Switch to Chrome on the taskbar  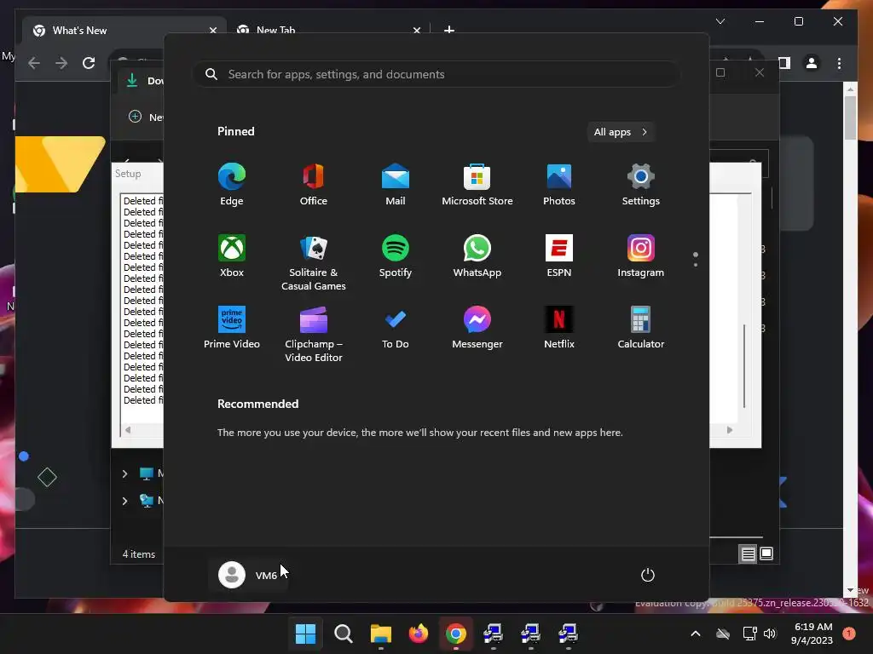coord(455,634)
